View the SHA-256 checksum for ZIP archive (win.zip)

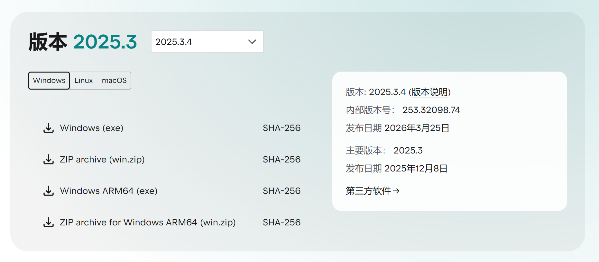tap(281, 159)
